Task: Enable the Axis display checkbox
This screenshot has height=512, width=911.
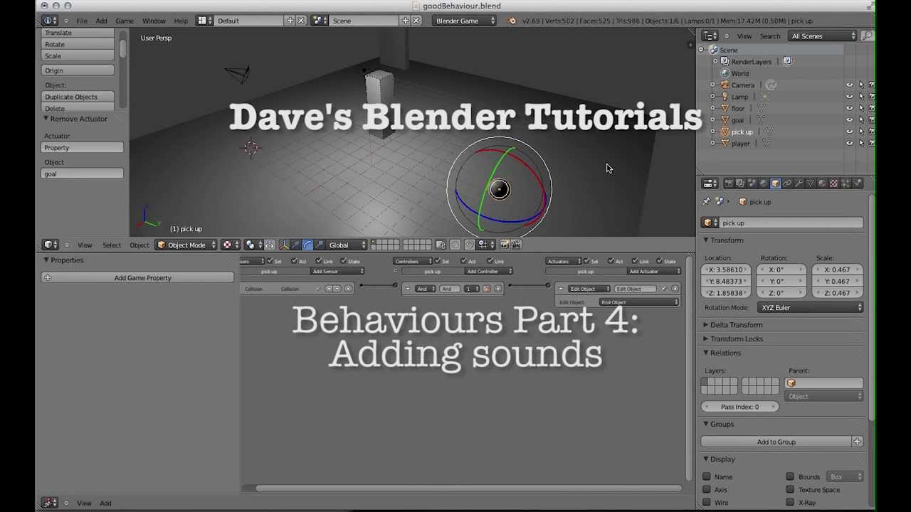Action: point(707,489)
